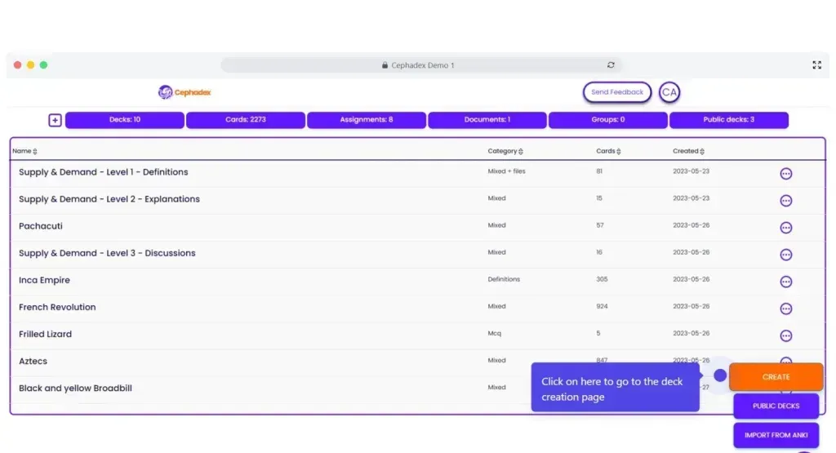Image resolution: width=836 pixels, height=453 pixels.
Task: Enter fullscreen with the expand icon
Action: tap(816, 65)
